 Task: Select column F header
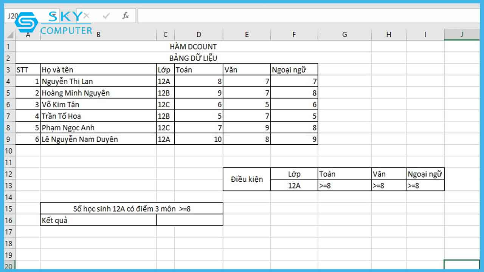[x=294, y=35]
